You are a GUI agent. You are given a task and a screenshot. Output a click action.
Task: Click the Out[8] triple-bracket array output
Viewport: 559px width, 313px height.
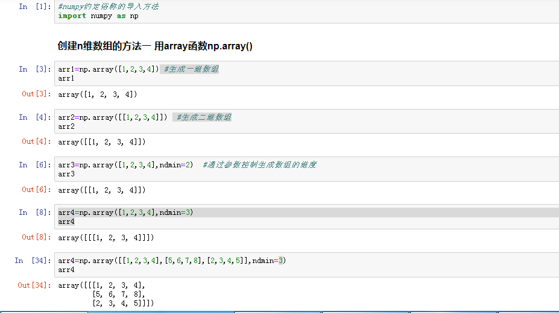[x=106, y=237]
